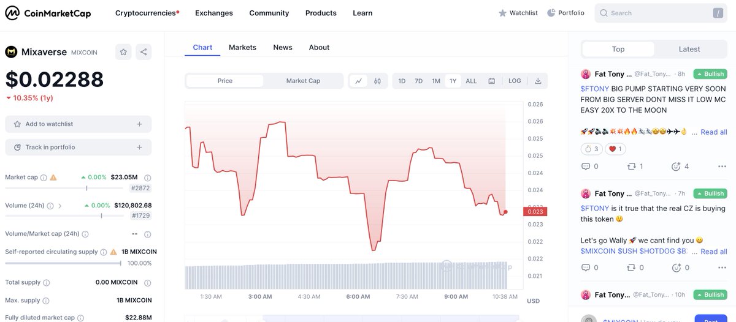This screenshot has width=736, height=322.
Task: Click the market cap warning triangle
Action: (x=53, y=178)
